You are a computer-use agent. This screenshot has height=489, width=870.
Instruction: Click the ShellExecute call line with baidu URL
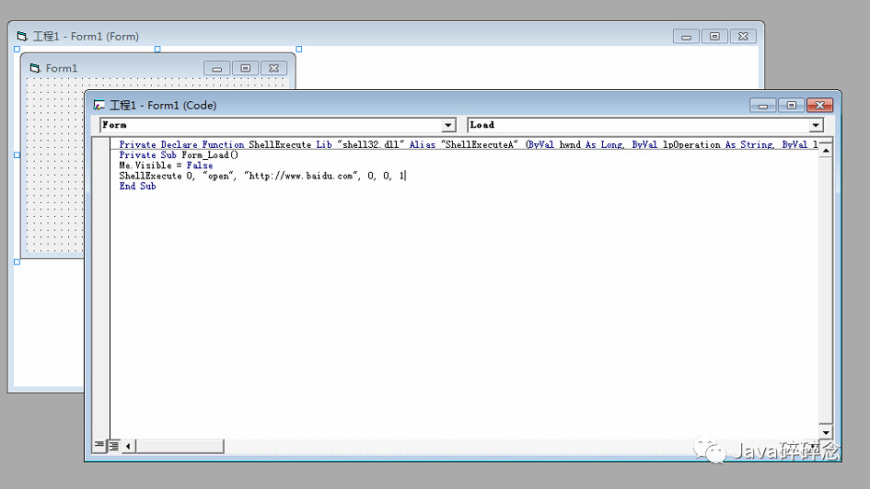(261, 176)
